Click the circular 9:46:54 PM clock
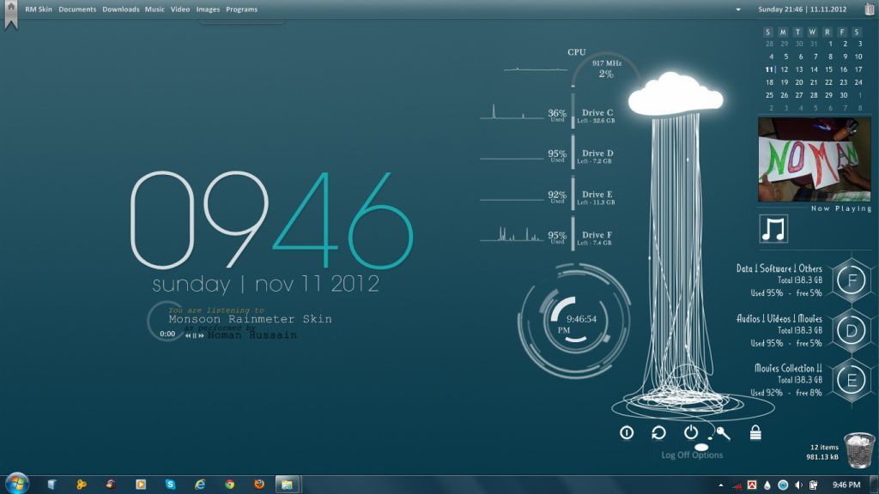Screen dimensions: 879x494 coord(574,322)
